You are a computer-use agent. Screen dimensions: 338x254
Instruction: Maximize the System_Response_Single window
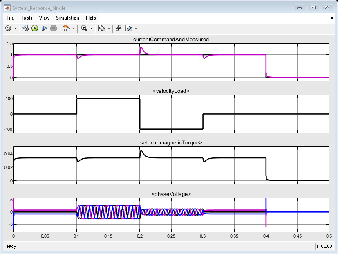point(313,8)
